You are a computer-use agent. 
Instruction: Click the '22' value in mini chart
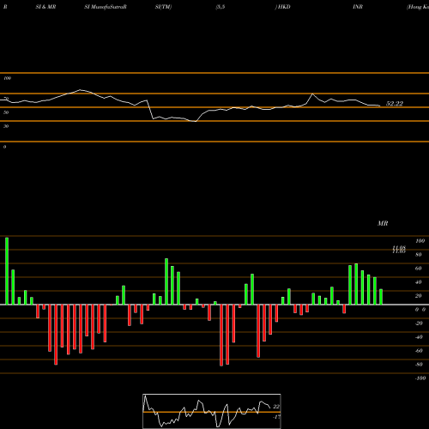coord(276,407)
